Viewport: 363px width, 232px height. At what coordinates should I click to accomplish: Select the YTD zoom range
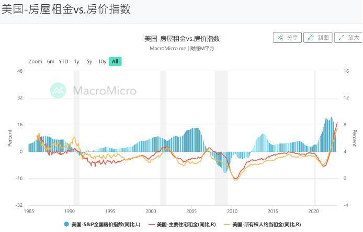coord(63,61)
